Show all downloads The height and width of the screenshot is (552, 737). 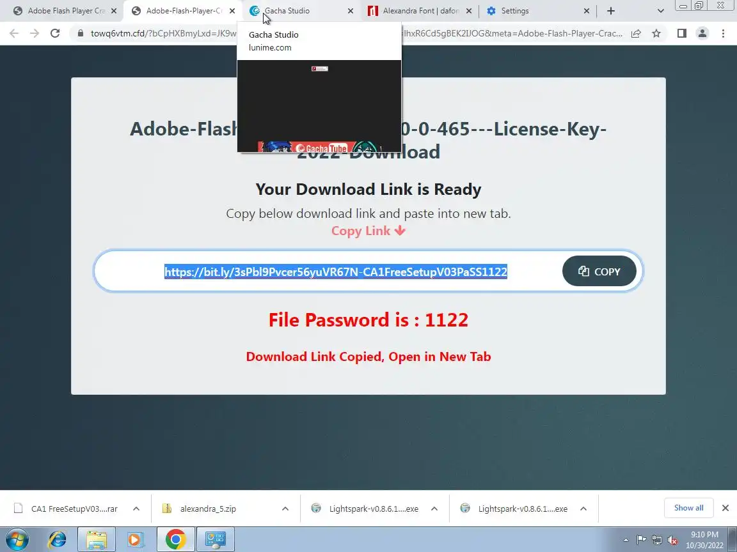pyautogui.click(x=688, y=508)
